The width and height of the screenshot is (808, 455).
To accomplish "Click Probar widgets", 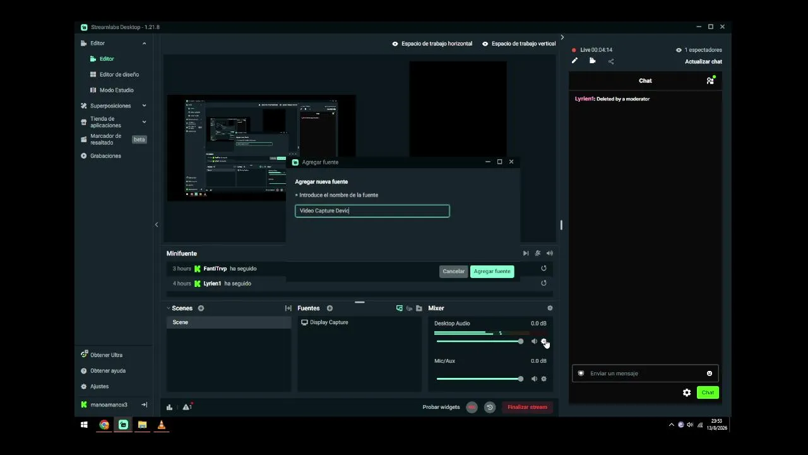I will (x=441, y=407).
